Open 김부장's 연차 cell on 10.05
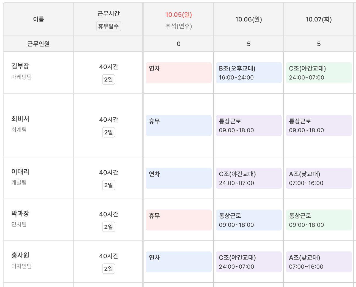Screen dimensions: 356x287 [x=179, y=73]
